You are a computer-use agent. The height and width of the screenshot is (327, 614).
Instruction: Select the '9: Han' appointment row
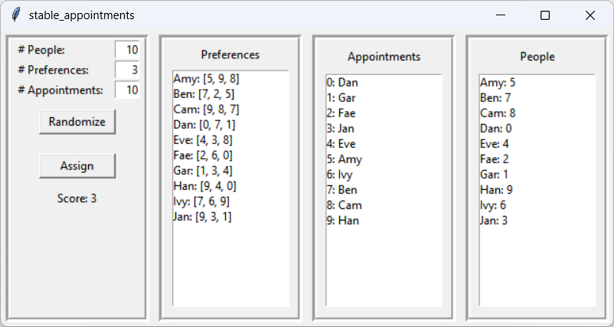click(x=342, y=221)
